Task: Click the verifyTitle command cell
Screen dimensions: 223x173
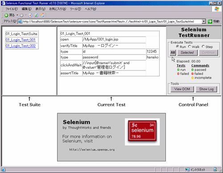Action: (71, 45)
